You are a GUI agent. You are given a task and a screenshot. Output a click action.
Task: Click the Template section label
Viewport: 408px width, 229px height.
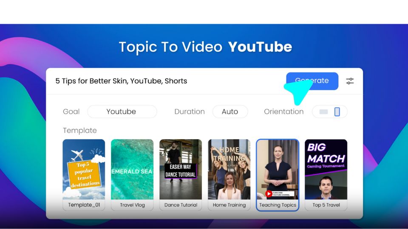pos(79,130)
